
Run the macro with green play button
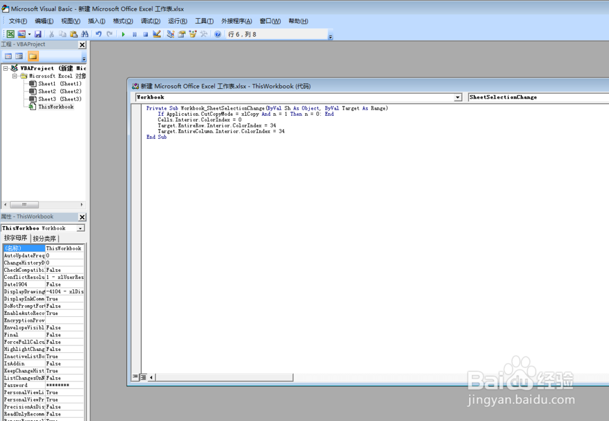124,34
